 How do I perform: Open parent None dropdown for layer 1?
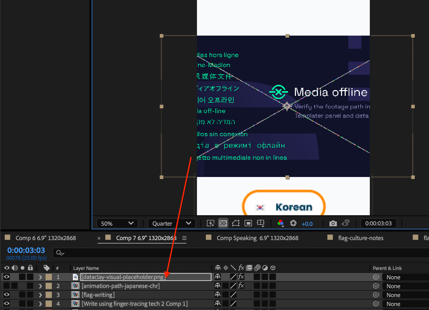click(405, 277)
